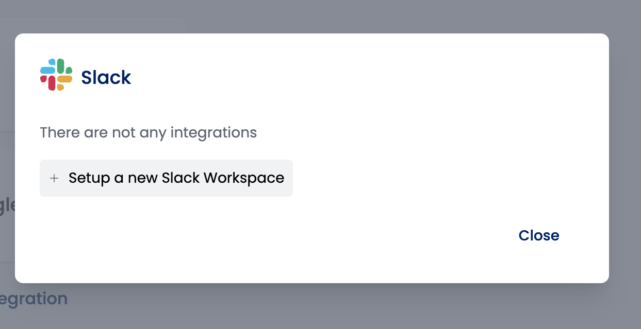641x329 pixels.
Task: Click the blue segment of the Slack logo
Action: point(48,70)
